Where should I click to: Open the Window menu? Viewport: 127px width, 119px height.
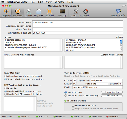59,2
